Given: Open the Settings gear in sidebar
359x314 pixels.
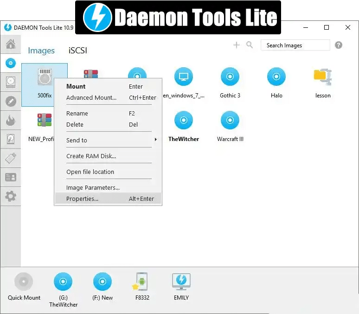Looking at the screenshot, I should coord(11,196).
